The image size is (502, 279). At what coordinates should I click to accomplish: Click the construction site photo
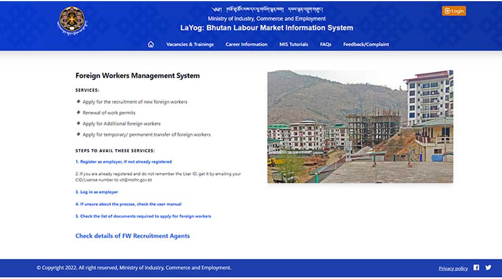click(360, 127)
